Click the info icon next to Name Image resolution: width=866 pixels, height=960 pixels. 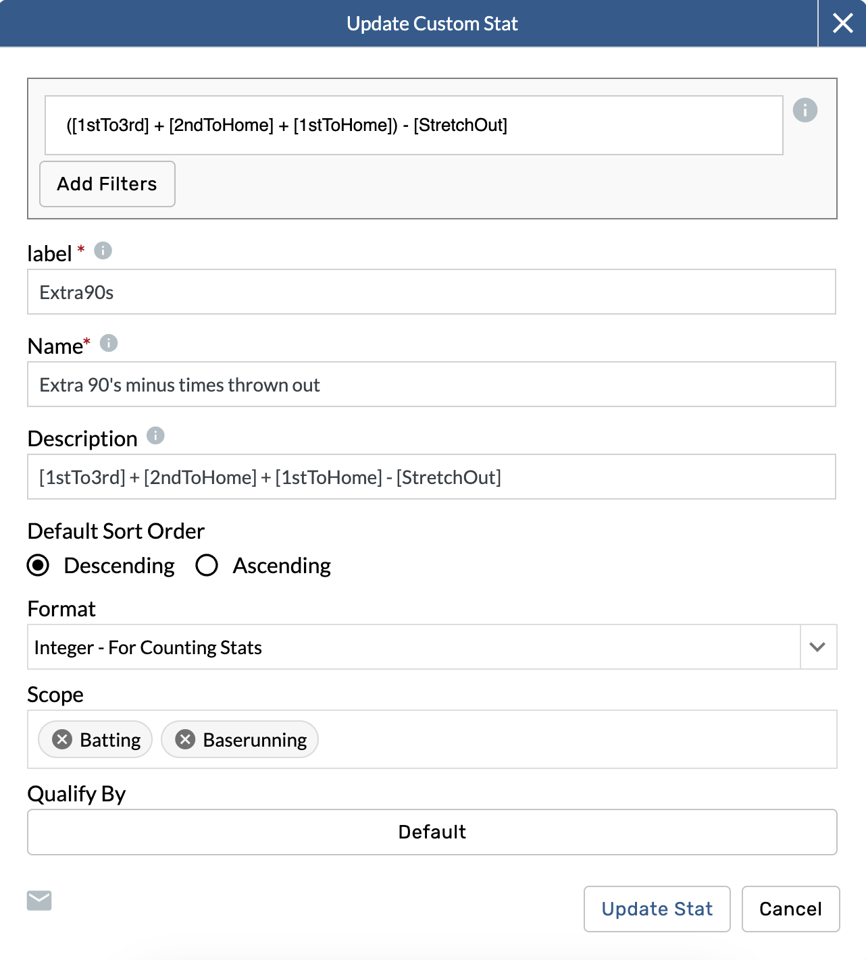pos(109,344)
